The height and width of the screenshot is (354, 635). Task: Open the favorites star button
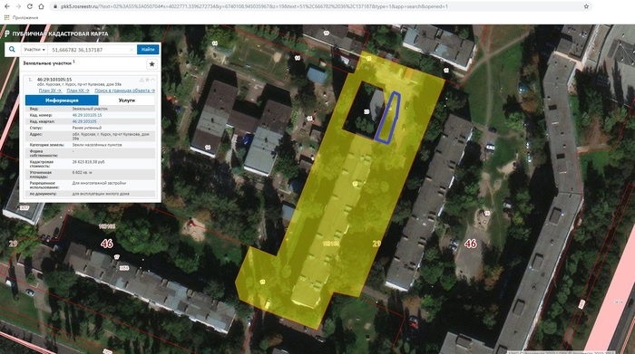pyautogui.click(x=151, y=64)
